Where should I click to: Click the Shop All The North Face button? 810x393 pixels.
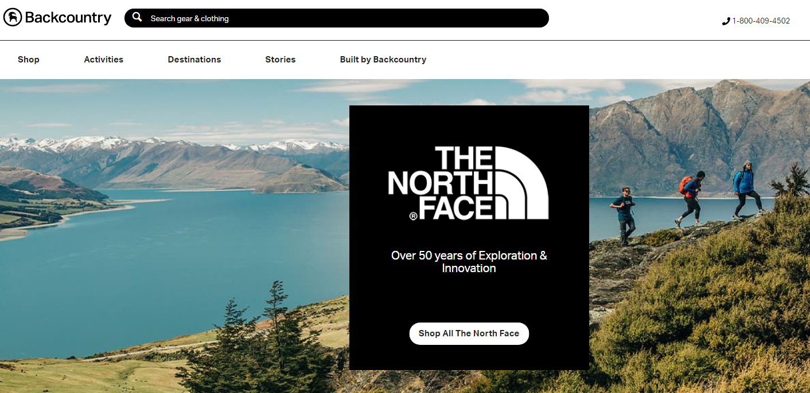[469, 333]
